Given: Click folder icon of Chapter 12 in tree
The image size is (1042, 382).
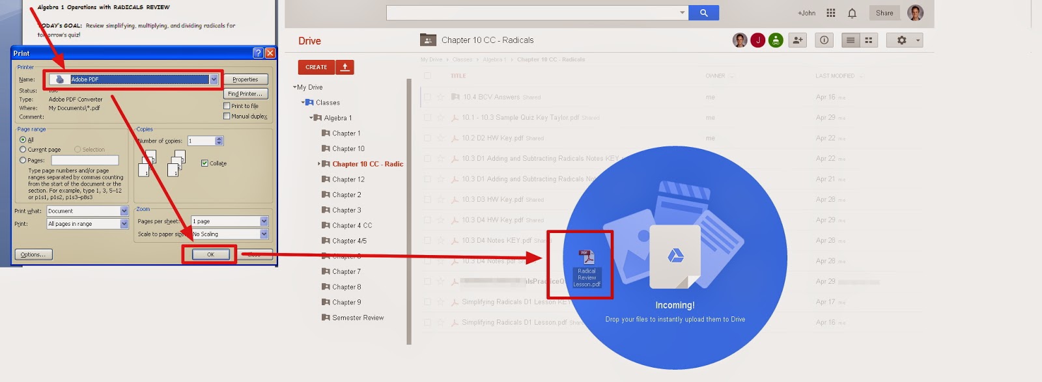Looking at the screenshot, I should coord(326,179).
